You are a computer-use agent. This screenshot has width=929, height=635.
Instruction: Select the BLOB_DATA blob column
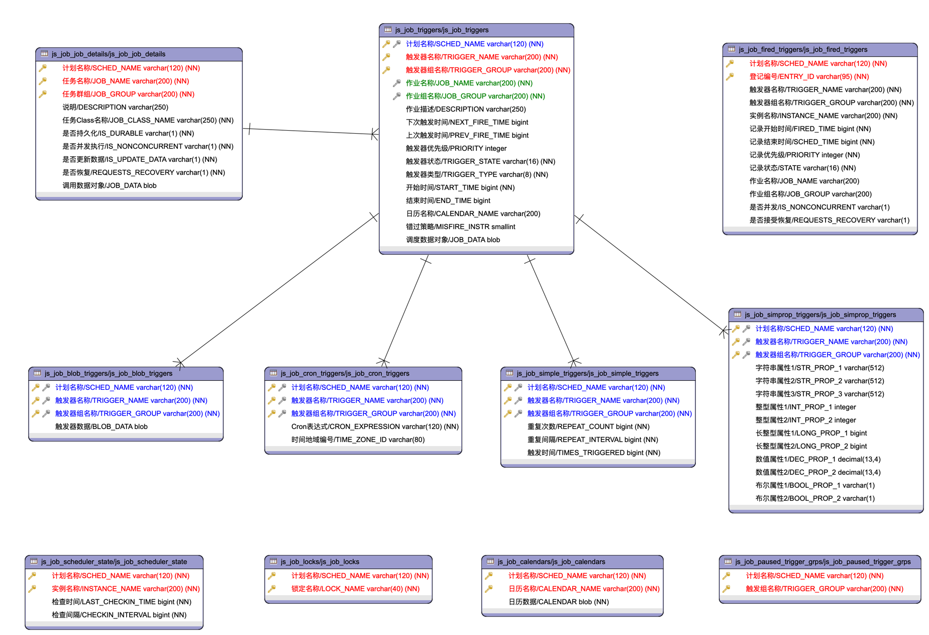101,427
